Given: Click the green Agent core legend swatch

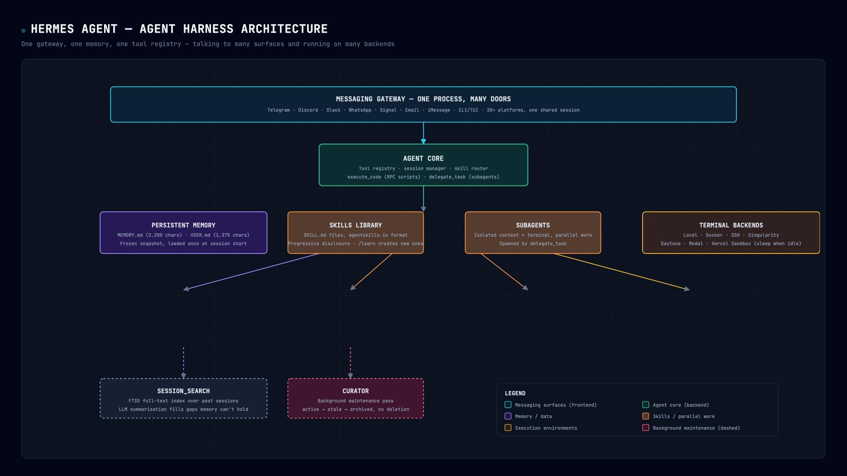Looking at the screenshot, I should coord(646,405).
